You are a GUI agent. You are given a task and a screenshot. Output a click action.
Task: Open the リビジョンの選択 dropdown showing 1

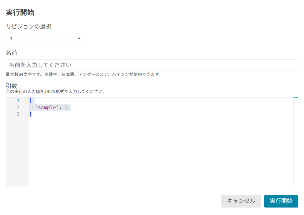coord(45,39)
